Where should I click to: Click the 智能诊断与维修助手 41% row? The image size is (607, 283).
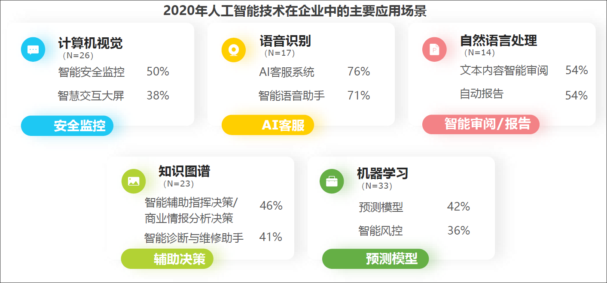(213, 237)
